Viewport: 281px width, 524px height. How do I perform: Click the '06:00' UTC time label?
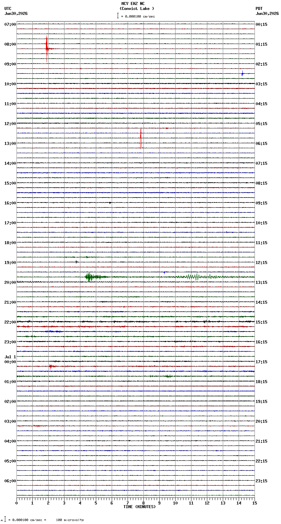pos(10,481)
